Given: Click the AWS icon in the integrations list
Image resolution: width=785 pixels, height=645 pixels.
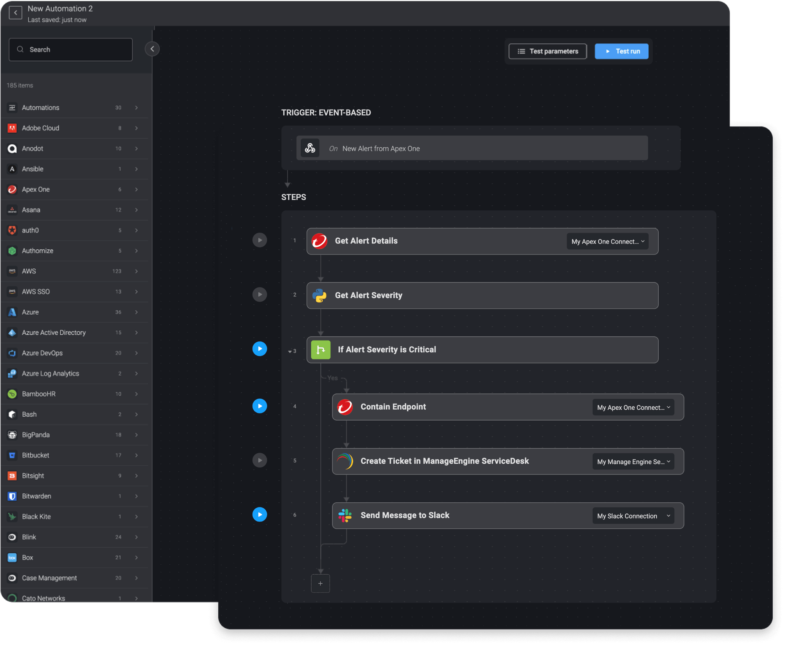Looking at the screenshot, I should 12,271.
